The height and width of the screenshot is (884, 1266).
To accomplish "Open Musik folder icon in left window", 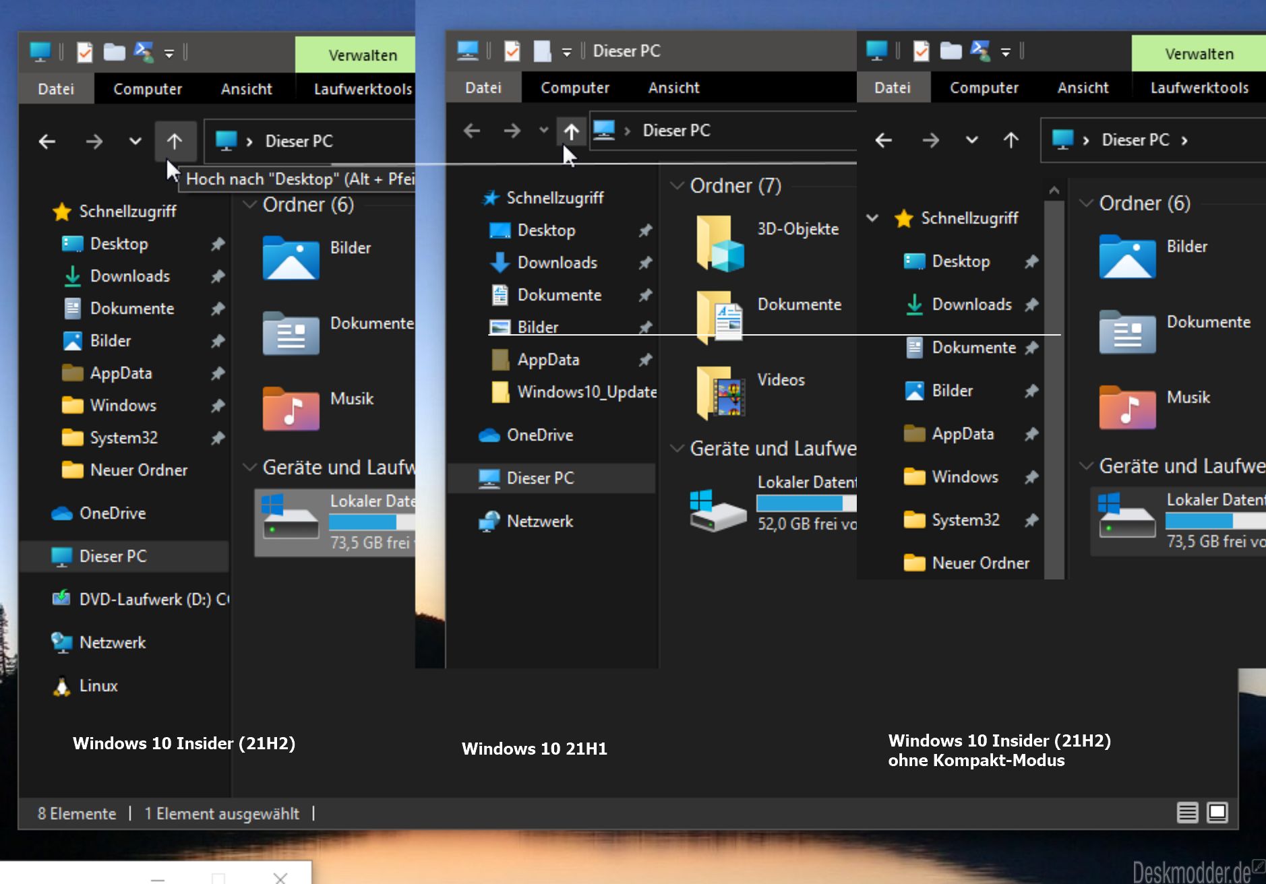I will coord(291,409).
